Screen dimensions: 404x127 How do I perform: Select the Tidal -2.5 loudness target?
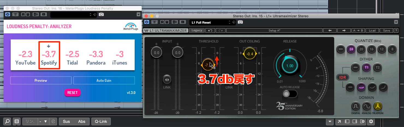click(x=72, y=58)
